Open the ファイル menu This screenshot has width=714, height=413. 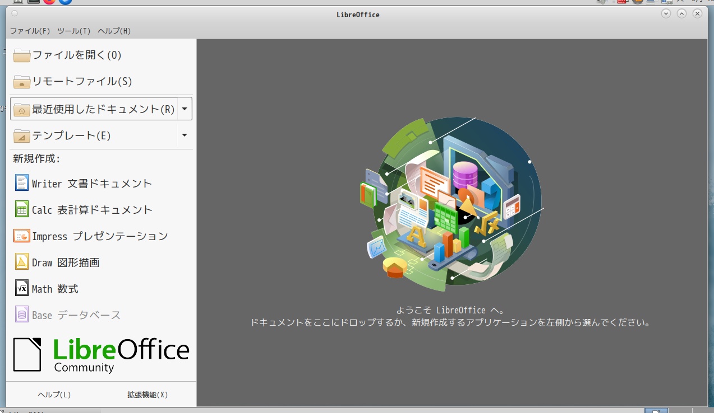tap(30, 31)
